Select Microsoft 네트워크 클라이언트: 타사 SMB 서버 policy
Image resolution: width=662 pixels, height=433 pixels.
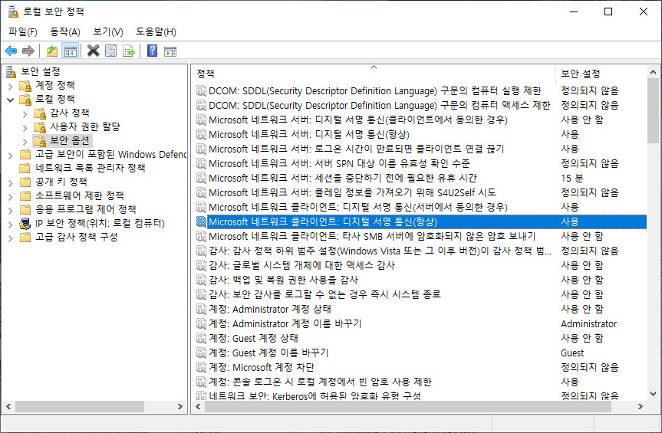372,236
